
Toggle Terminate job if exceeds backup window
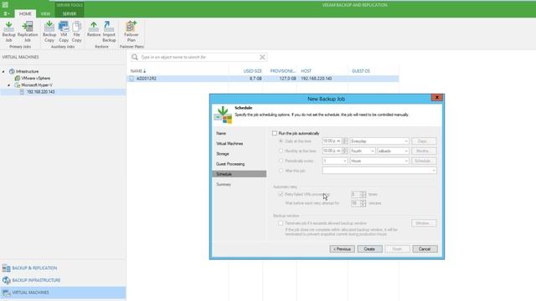pyautogui.click(x=281, y=223)
